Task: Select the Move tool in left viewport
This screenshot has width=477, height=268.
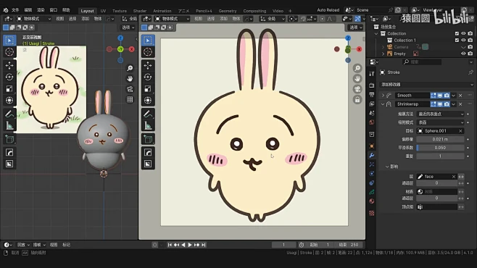Action: click(x=9, y=65)
